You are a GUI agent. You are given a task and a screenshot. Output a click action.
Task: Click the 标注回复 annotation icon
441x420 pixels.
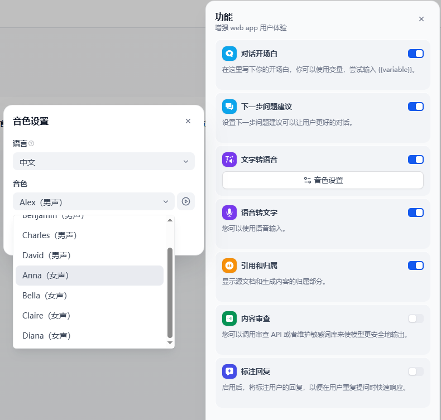(229, 371)
